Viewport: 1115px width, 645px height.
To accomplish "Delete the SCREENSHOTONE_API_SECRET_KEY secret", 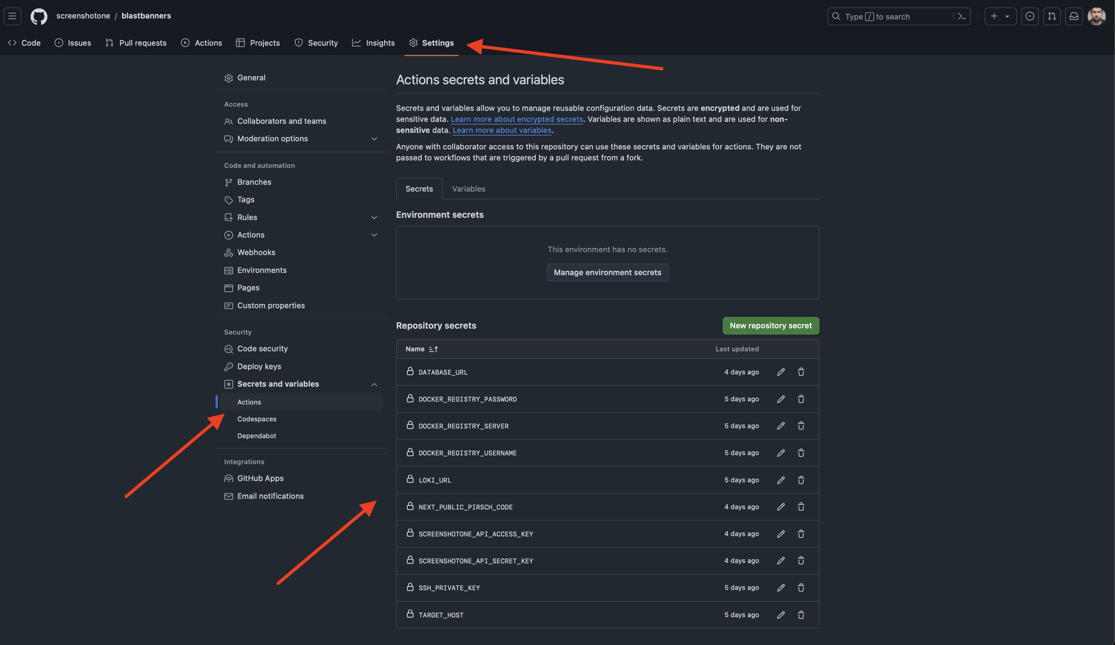I will pos(801,560).
